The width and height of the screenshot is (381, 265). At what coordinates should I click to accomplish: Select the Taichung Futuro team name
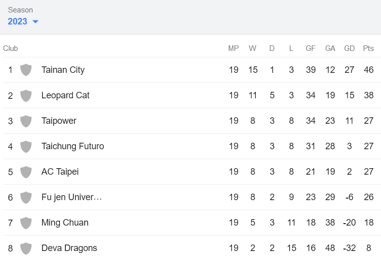(72, 146)
